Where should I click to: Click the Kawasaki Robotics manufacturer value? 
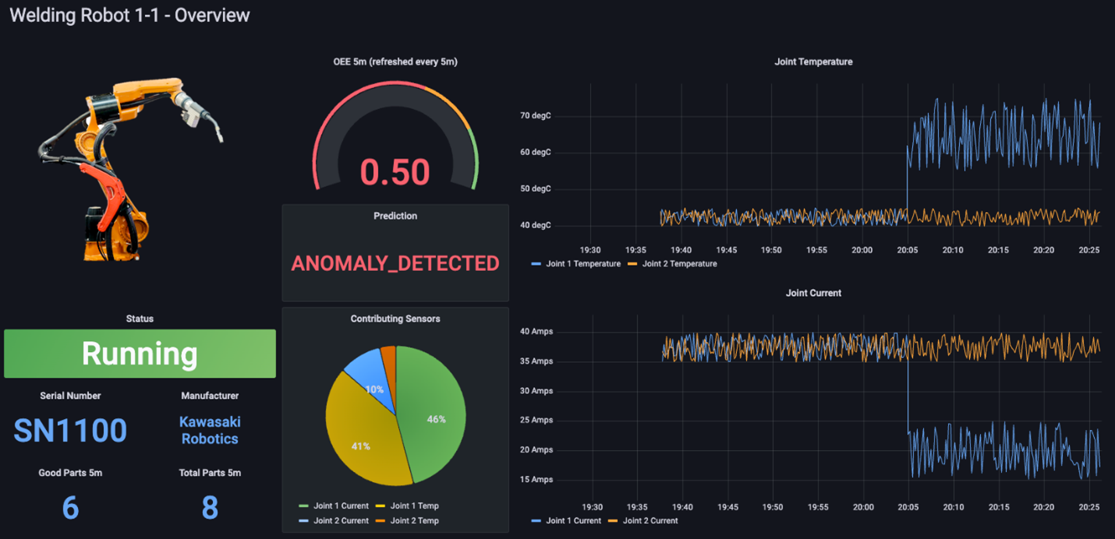[x=210, y=430]
